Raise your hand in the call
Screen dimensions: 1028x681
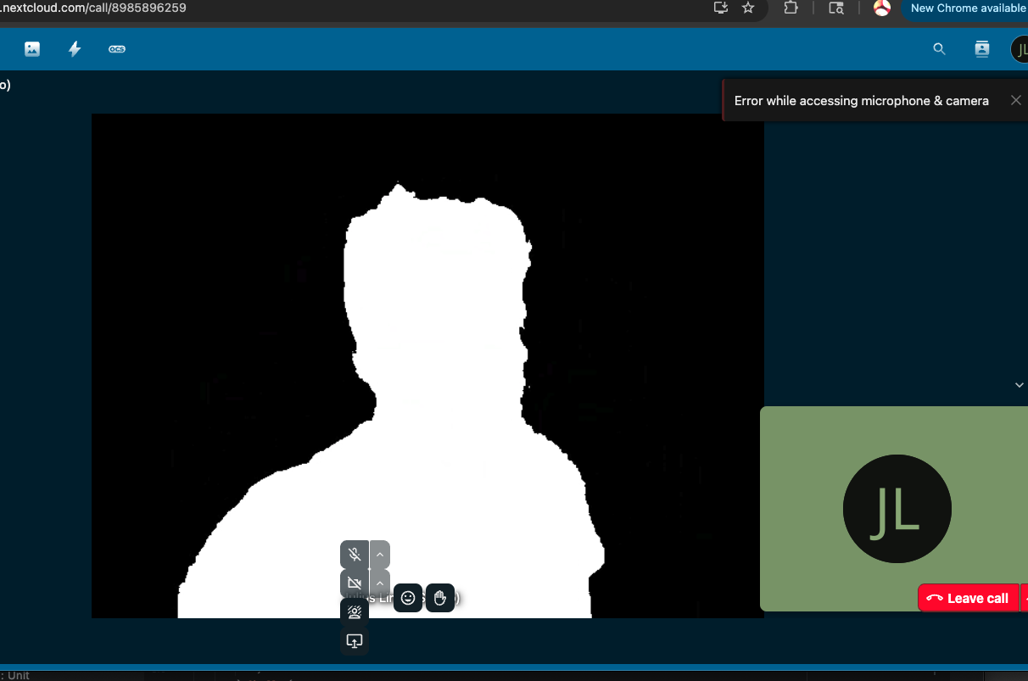(439, 598)
